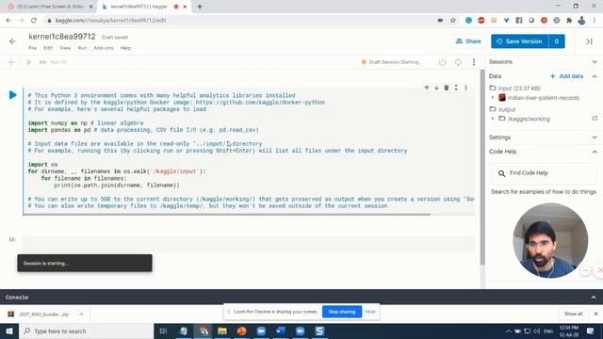Image resolution: width=603 pixels, height=339 pixels.
Task: Add a new cell with plus icon
Action: (x=10, y=62)
